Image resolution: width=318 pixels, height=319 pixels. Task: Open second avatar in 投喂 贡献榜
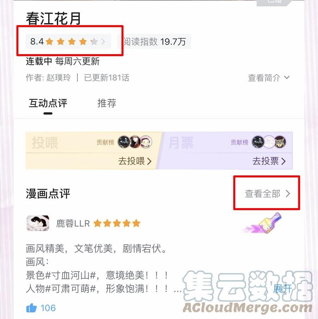tap(135, 142)
